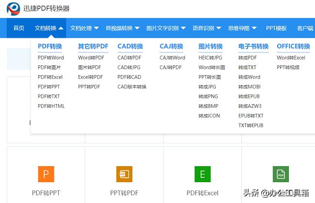Expand the 思维导图 dropdown

pyautogui.click(x=254, y=28)
